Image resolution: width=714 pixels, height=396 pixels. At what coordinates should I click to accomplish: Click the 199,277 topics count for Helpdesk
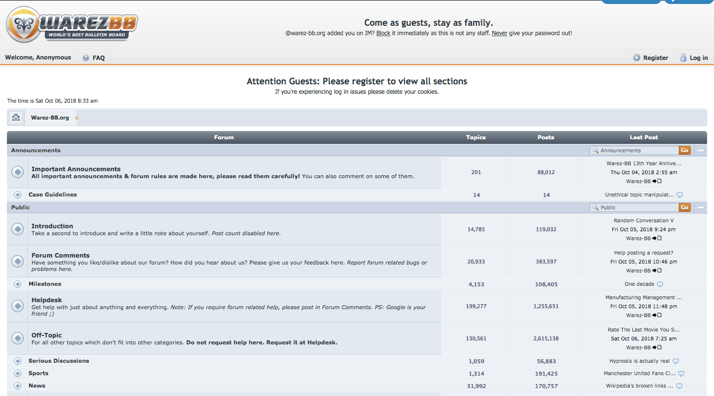point(476,306)
